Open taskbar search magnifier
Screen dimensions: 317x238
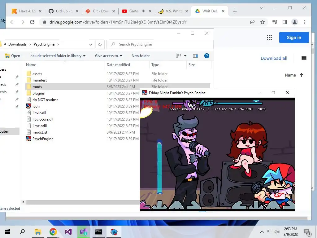[x=22, y=232]
